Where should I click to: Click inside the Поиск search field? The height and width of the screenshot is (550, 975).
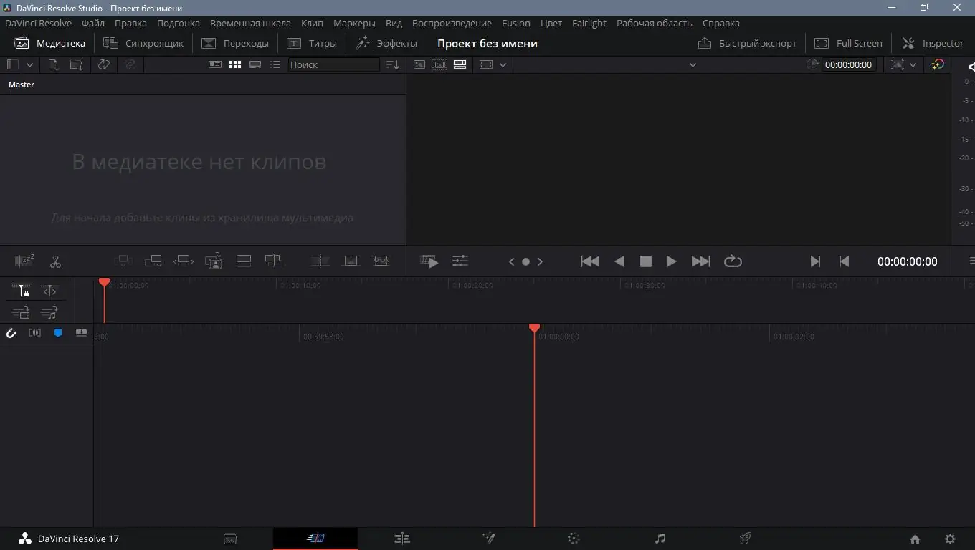click(x=333, y=64)
